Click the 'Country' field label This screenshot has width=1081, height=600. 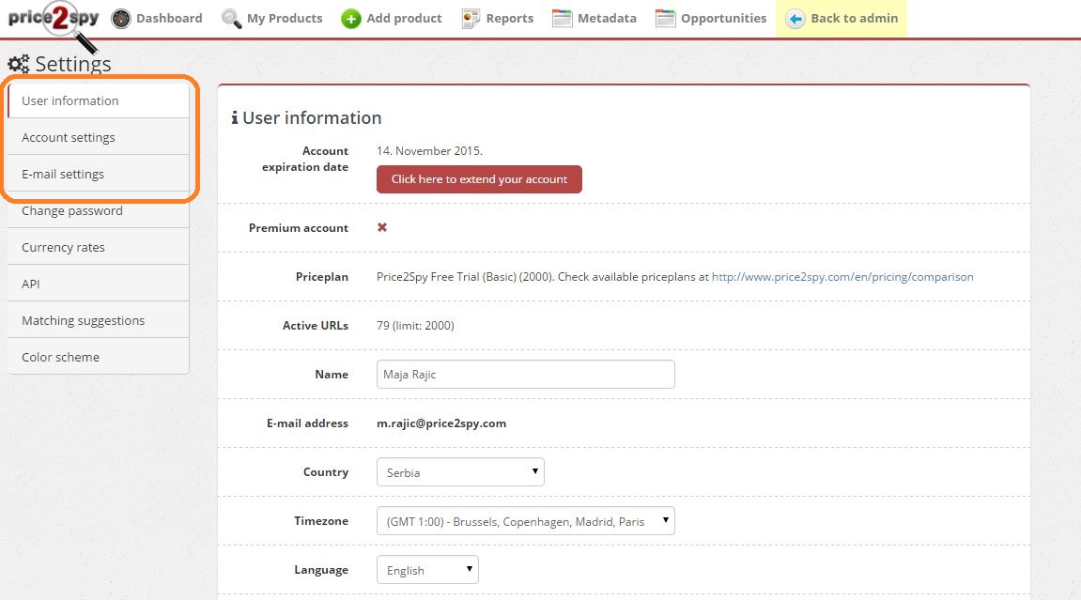pyautogui.click(x=325, y=472)
